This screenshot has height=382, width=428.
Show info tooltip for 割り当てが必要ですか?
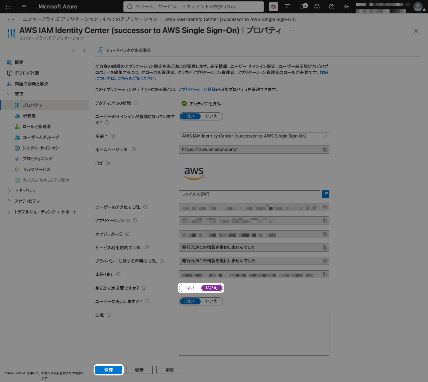pyautogui.click(x=144, y=288)
